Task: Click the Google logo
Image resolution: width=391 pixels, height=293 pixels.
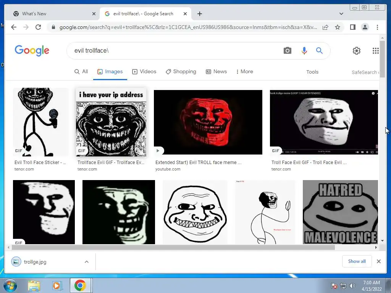Action: (x=32, y=51)
